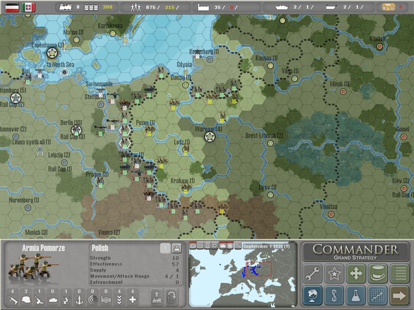
Task: Click the Italian flag in top bar
Action: (x=28, y=7)
